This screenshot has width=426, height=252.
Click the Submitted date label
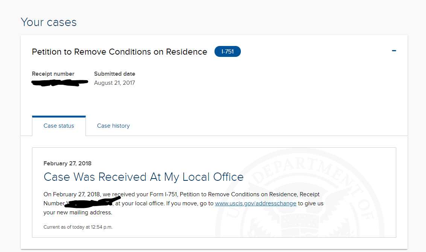click(x=114, y=74)
